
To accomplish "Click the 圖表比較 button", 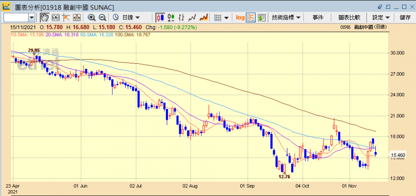I will pyautogui.click(x=349, y=17).
